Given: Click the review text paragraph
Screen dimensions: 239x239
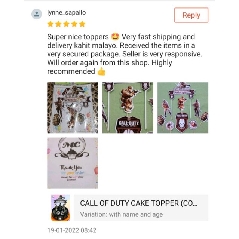Looking at the screenshot, I should click(x=125, y=54).
